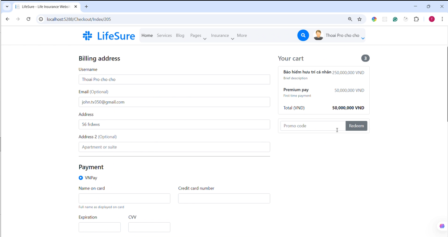The height and width of the screenshot is (237, 448).
Task: Open the zoom magnifier in address bar
Action: coord(350,19)
